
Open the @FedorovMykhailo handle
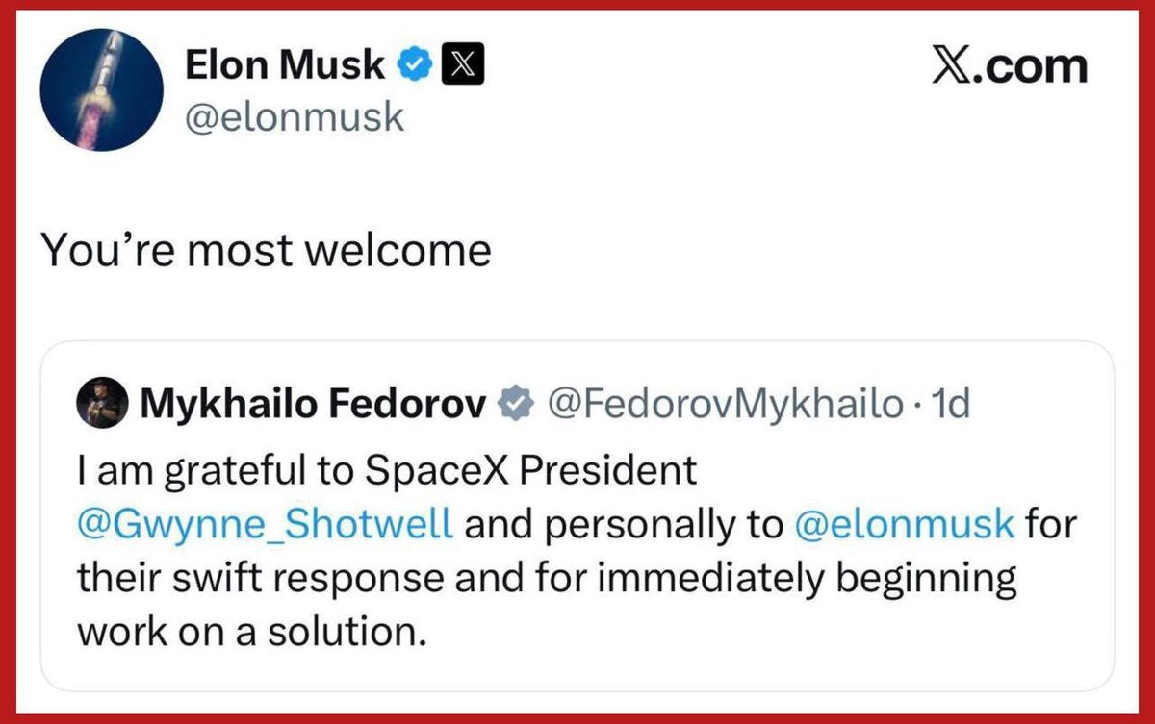click(x=726, y=405)
